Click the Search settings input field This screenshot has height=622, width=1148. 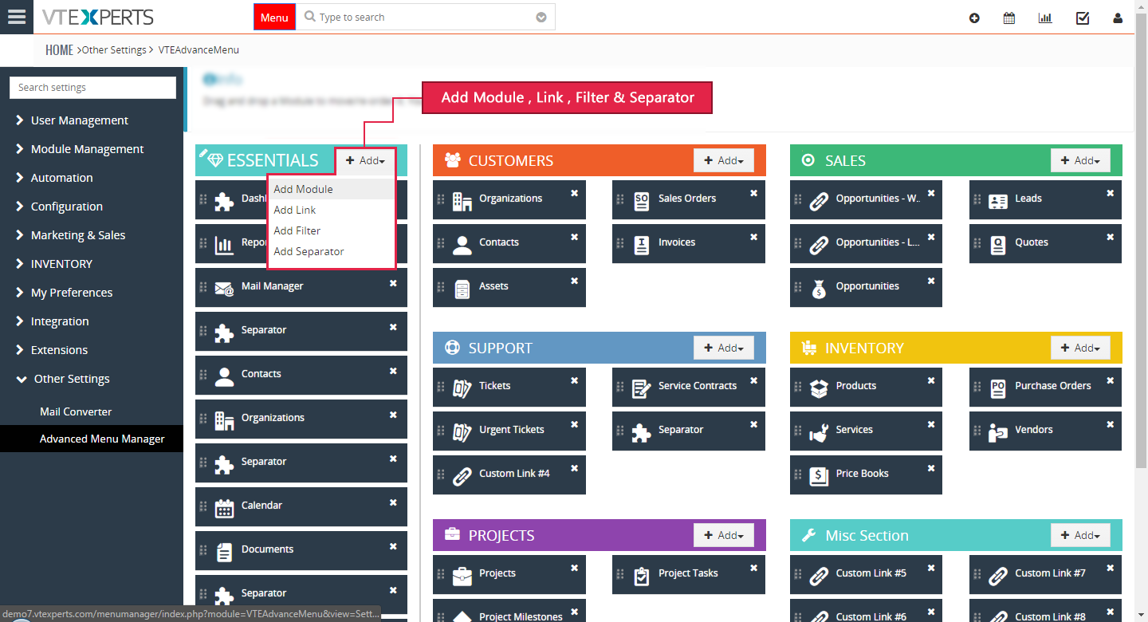tap(92, 88)
